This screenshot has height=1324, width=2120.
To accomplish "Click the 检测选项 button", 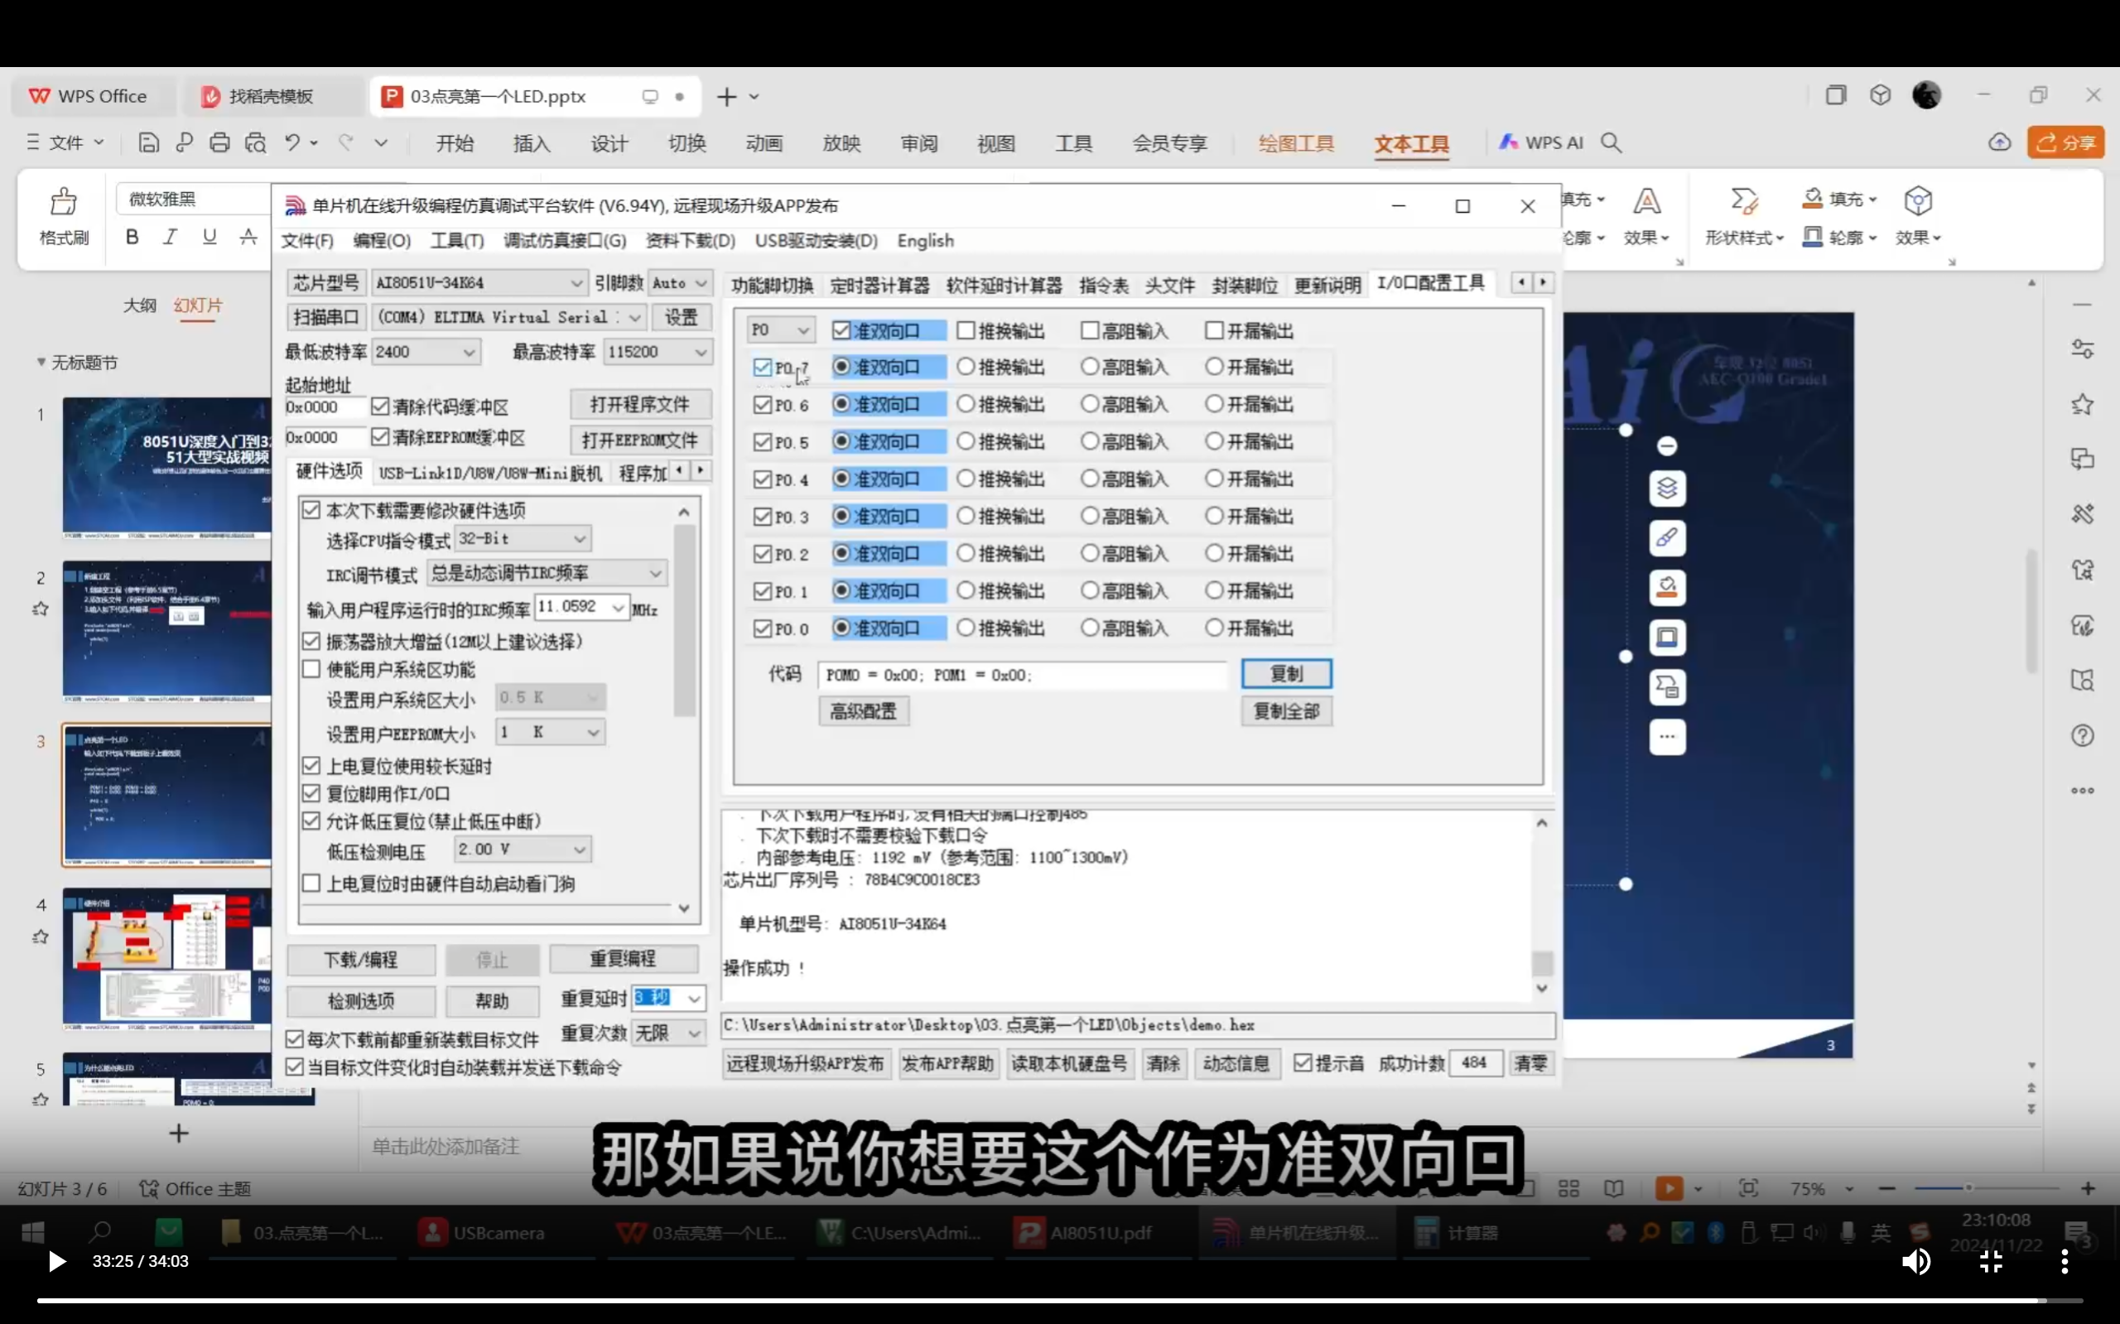I will coord(361,1001).
